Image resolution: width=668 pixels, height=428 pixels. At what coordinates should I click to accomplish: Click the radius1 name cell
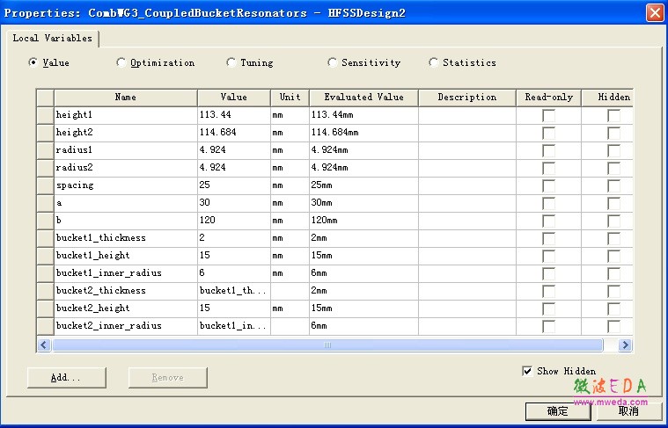pyautogui.click(x=126, y=150)
